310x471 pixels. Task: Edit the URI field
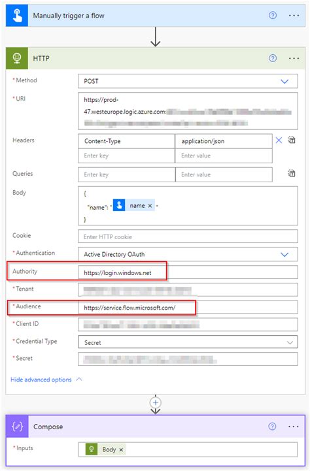coord(188,111)
